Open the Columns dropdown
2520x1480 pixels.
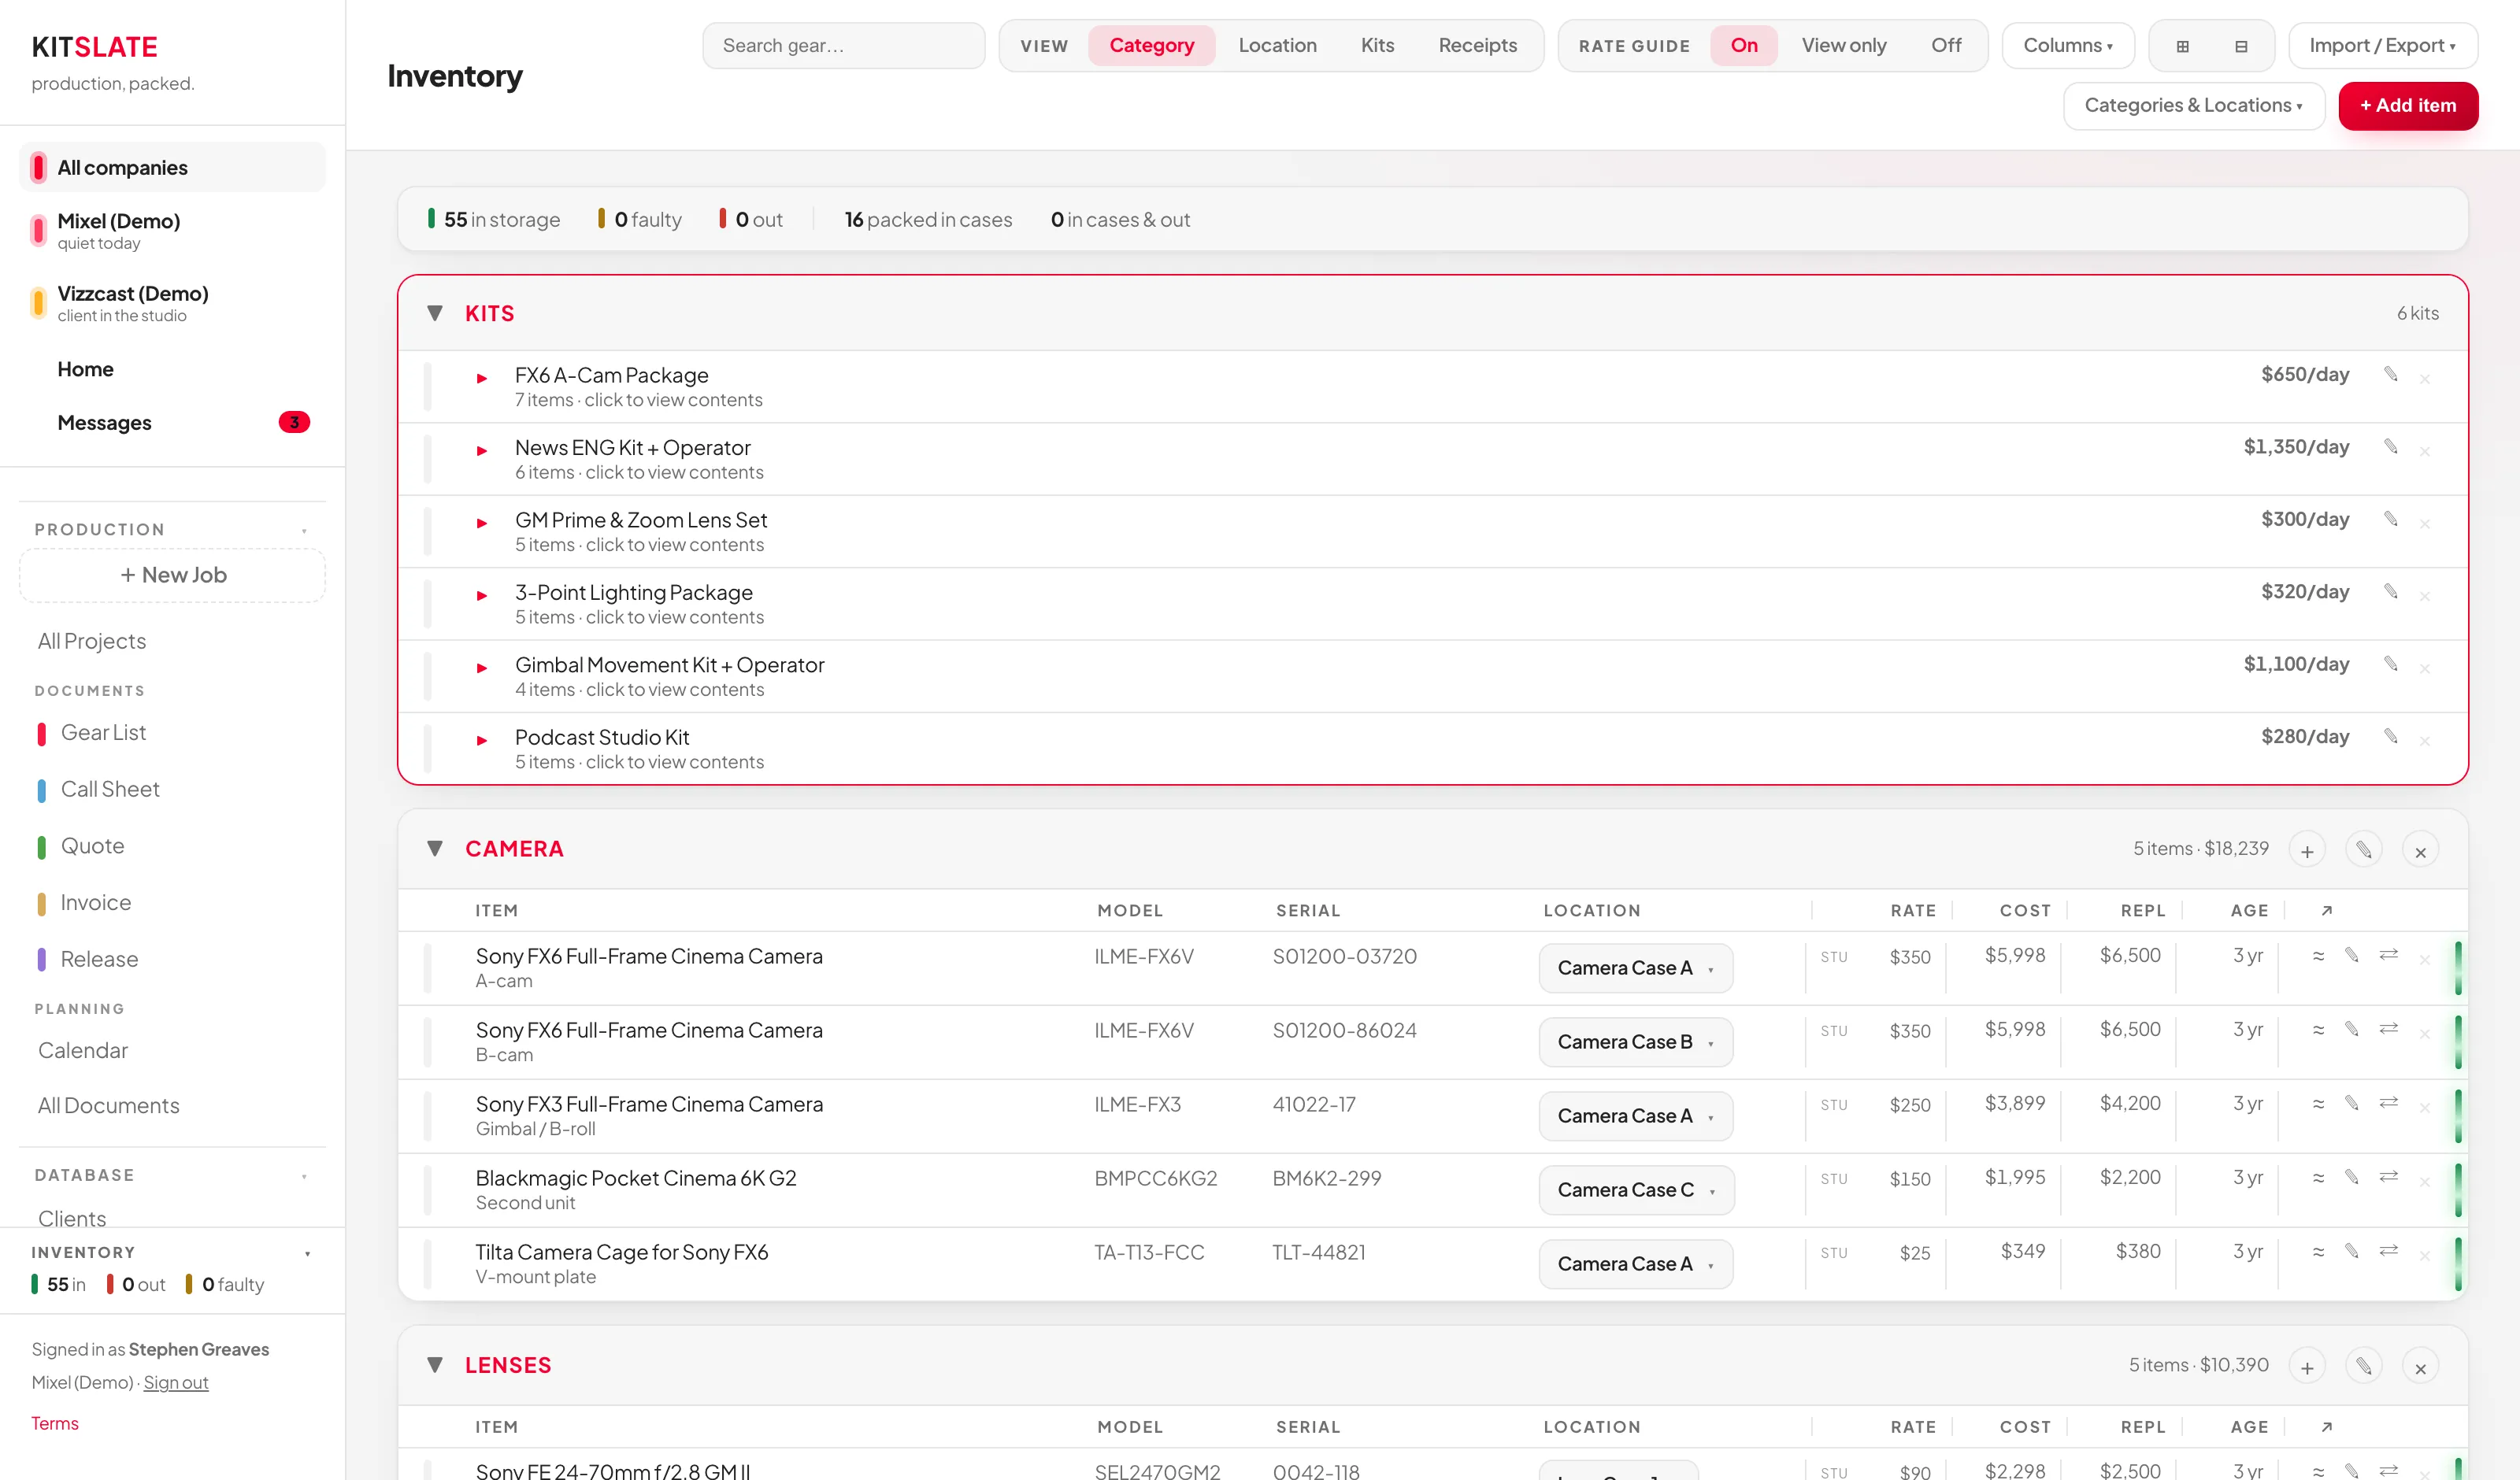pos(2068,46)
